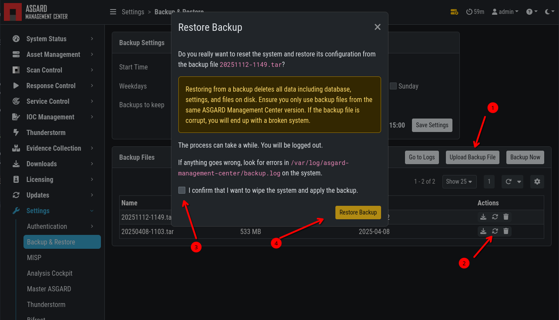Click the ASGARD Management Center logo
559x320 pixels.
[x=36, y=12]
